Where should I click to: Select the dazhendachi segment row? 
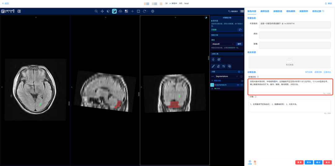click(227, 85)
